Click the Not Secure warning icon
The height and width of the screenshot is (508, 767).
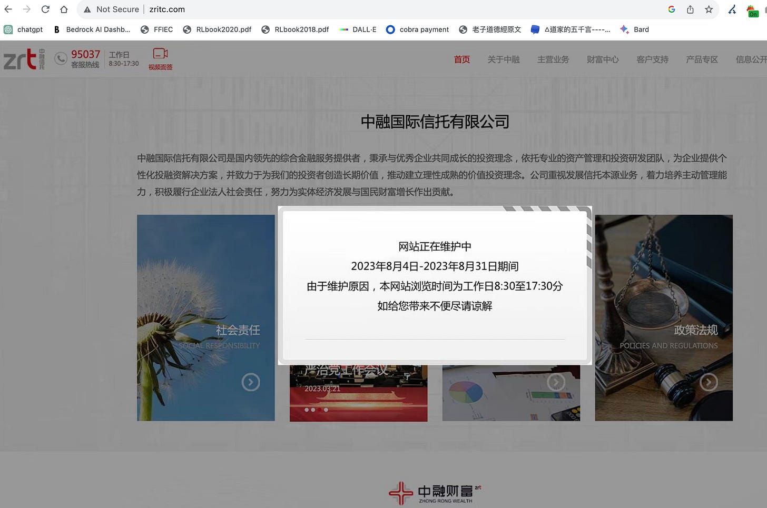pos(87,9)
